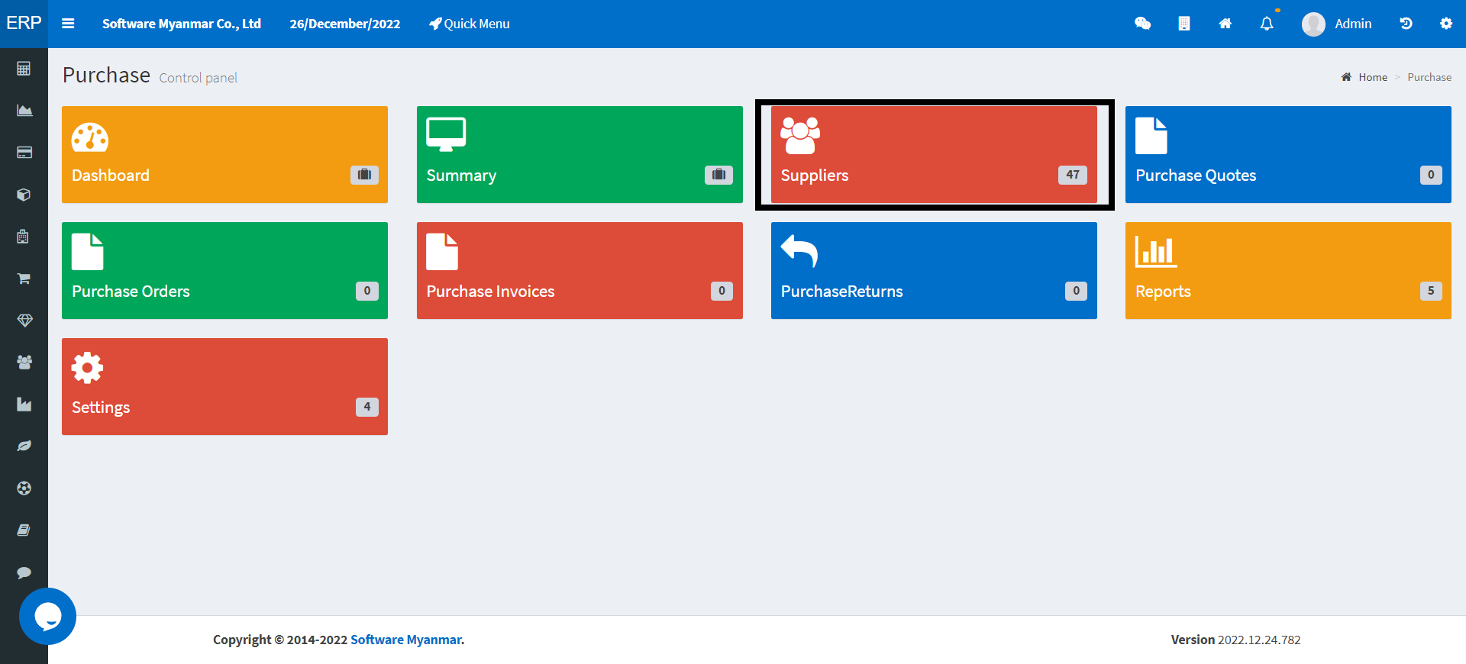Click the history clock icon in header

(1406, 24)
